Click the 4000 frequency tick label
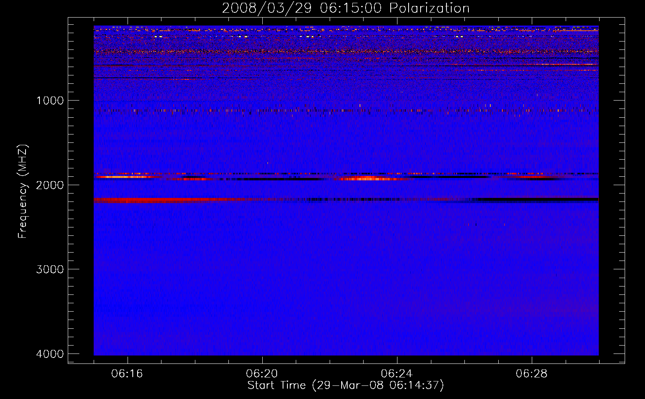 tap(50, 354)
